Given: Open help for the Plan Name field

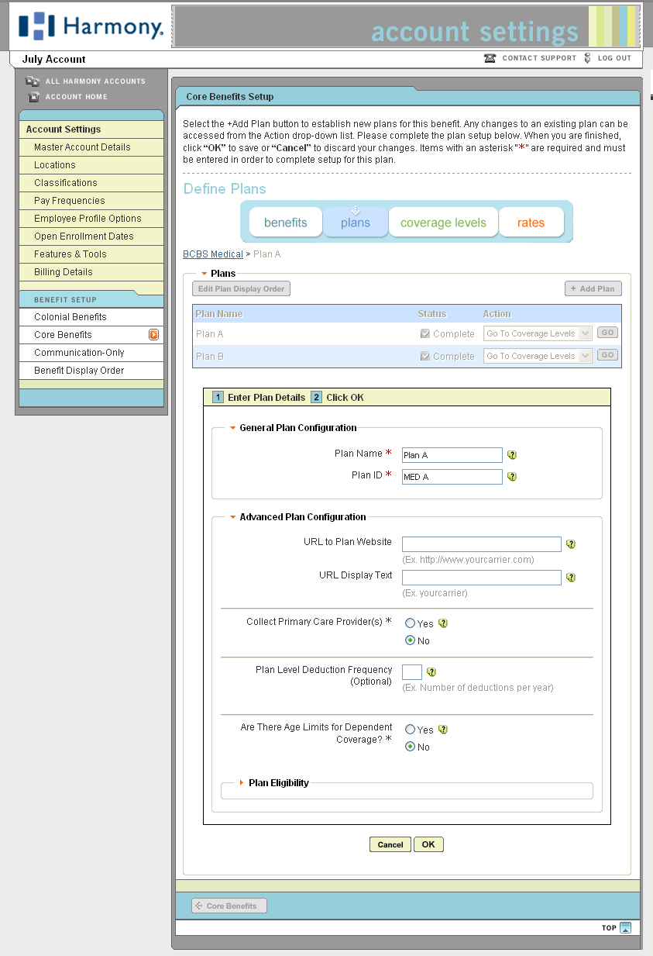Looking at the screenshot, I should (x=511, y=455).
